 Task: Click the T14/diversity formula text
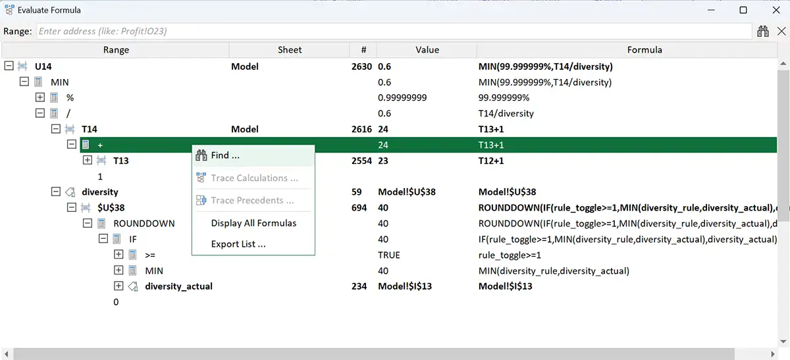click(x=506, y=113)
